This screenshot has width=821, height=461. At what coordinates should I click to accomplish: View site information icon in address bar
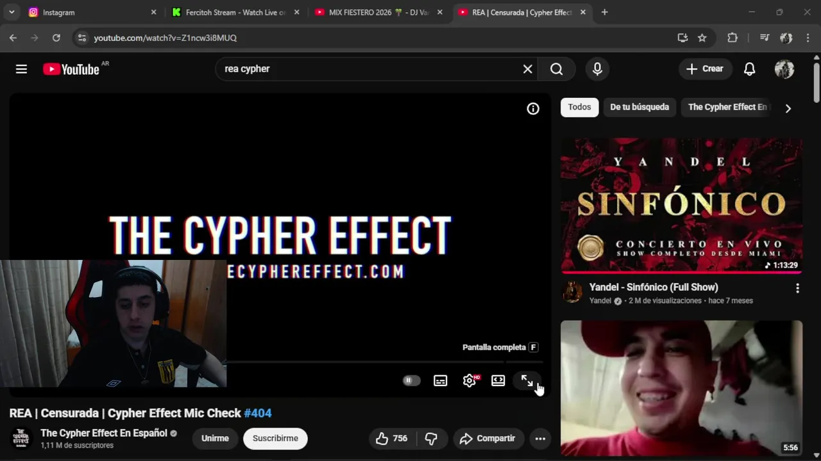[x=81, y=38]
